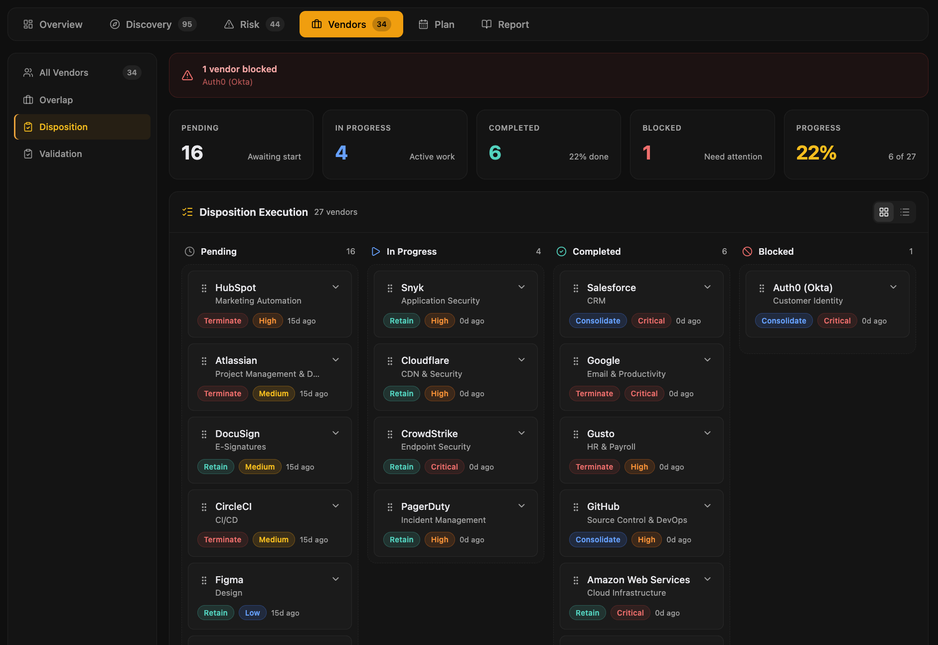938x645 pixels.
Task: Expand the PagerDuty card
Action: [521, 506]
